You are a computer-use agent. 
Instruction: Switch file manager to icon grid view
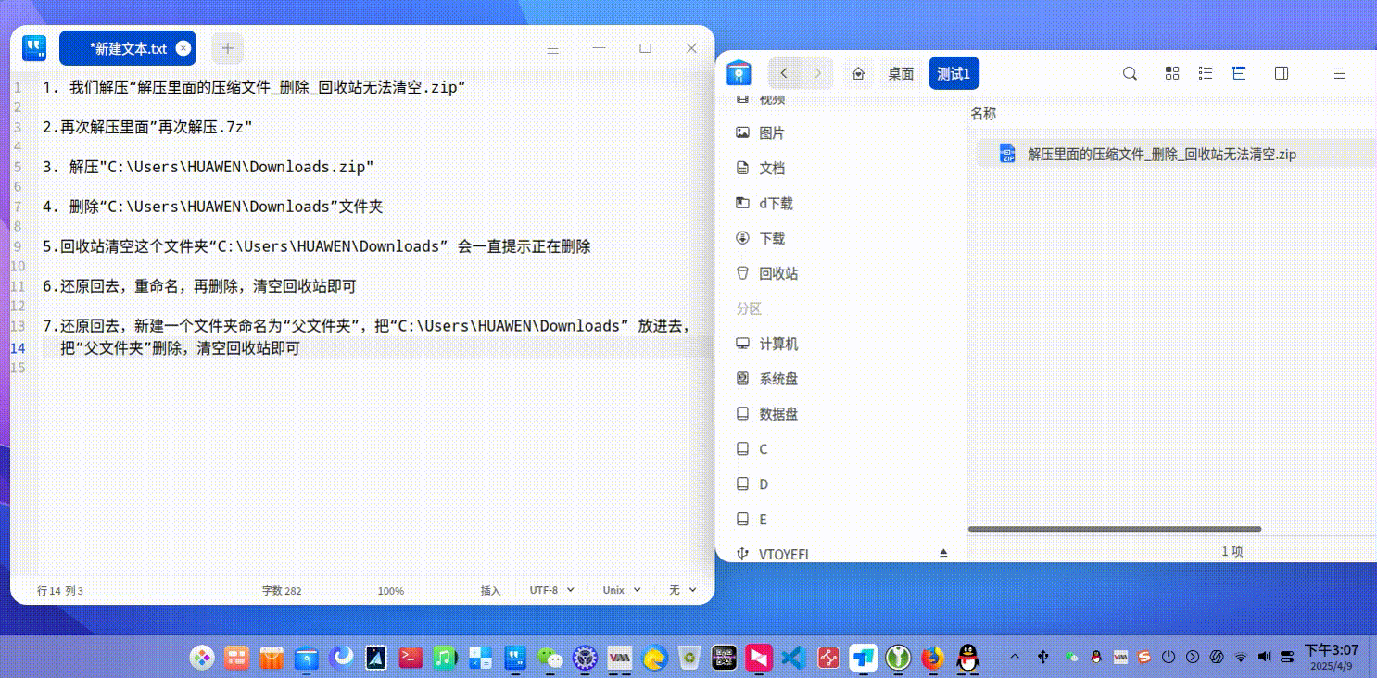click(1171, 73)
